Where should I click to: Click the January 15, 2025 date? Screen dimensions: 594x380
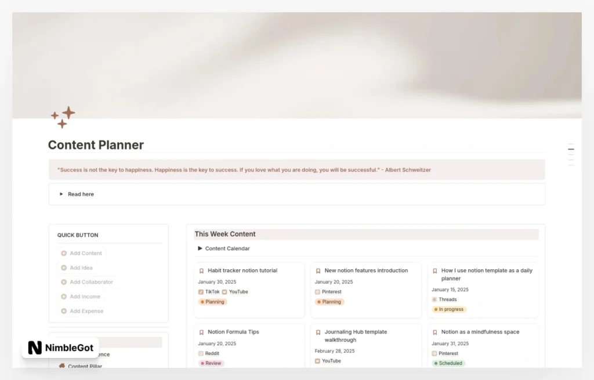tap(450, 289)
